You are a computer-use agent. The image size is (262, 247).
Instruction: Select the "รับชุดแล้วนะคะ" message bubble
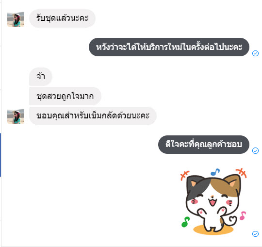pos(62,18)
